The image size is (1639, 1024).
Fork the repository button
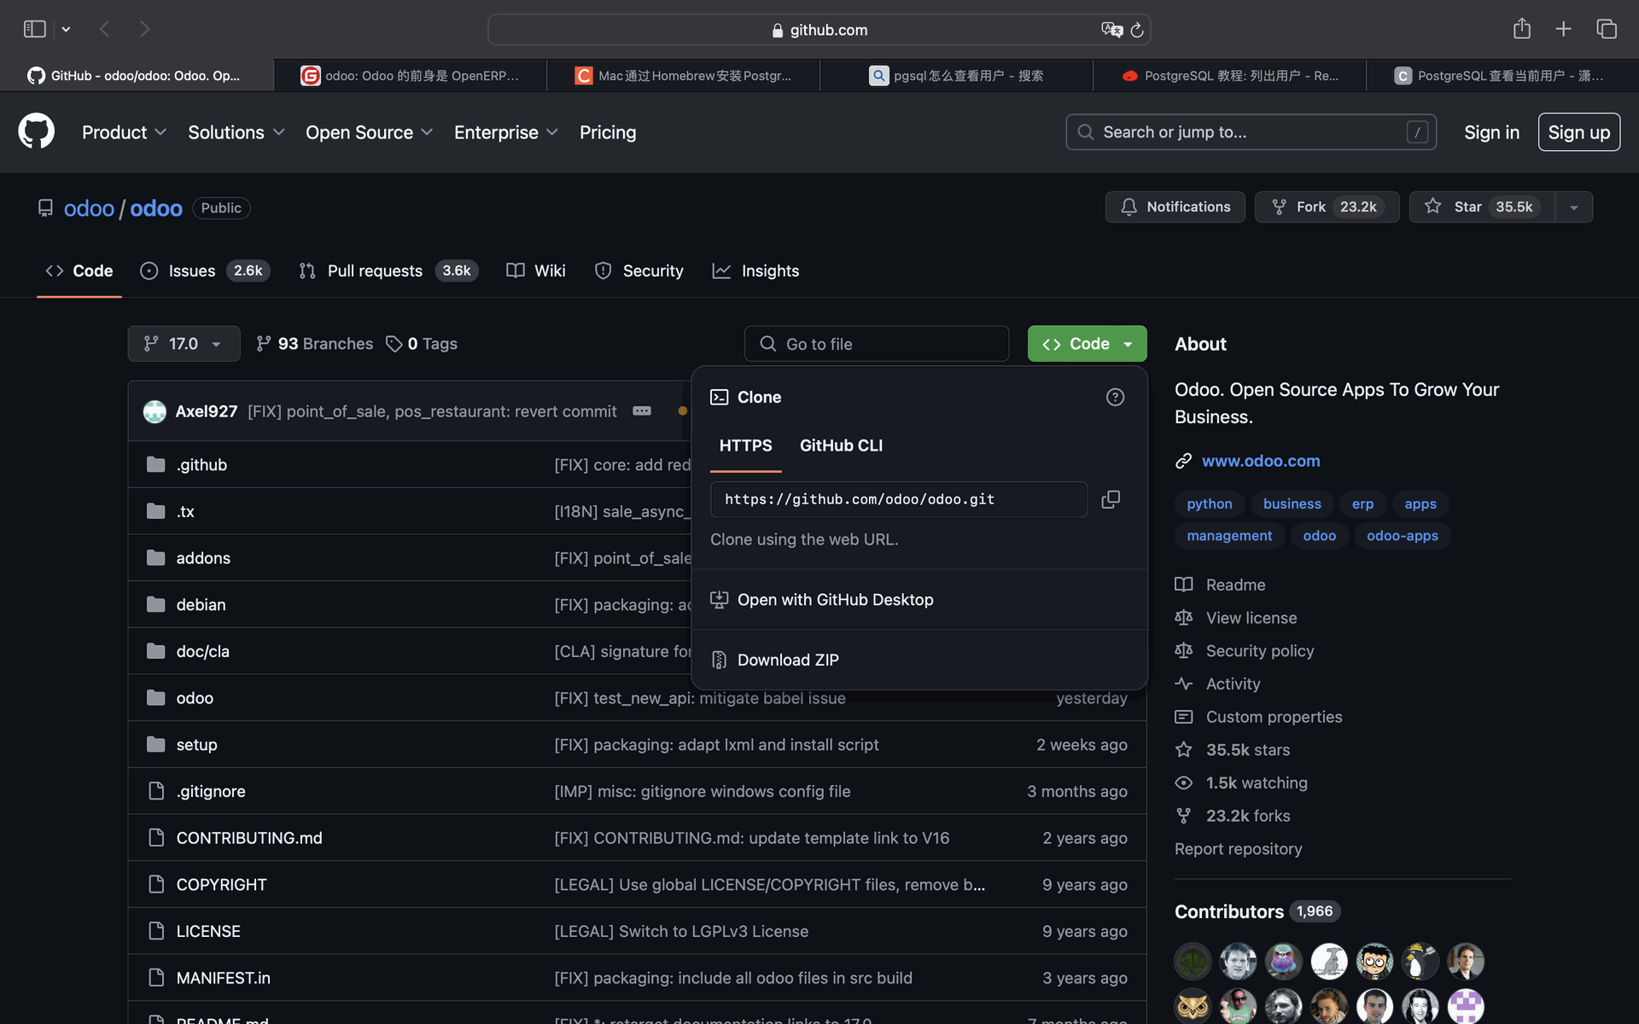[1327, 207]
